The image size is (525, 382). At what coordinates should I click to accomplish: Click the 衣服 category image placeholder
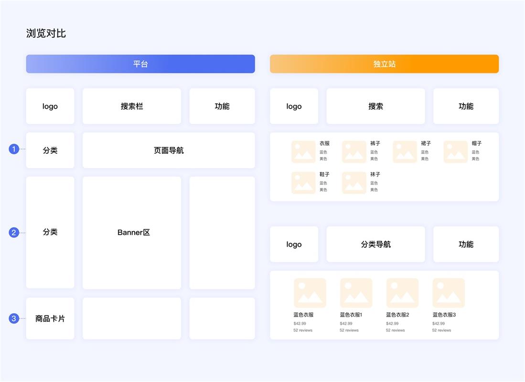pyautogui.click(x=303, y=152)
